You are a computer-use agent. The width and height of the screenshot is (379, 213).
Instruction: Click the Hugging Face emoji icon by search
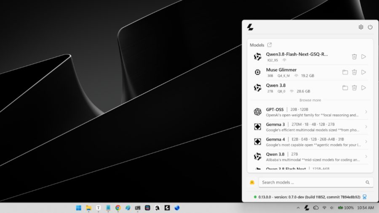coord(252,182)
